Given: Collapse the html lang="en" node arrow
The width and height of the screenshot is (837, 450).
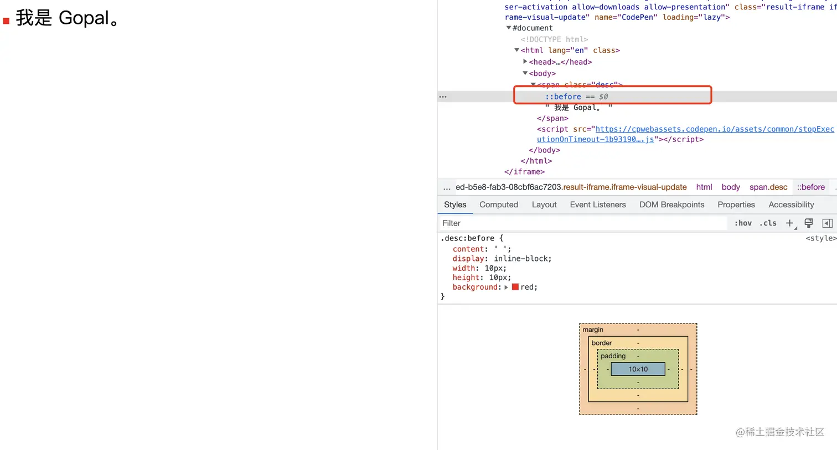Looking at the screenshot, I should click(x=517, y=50).
